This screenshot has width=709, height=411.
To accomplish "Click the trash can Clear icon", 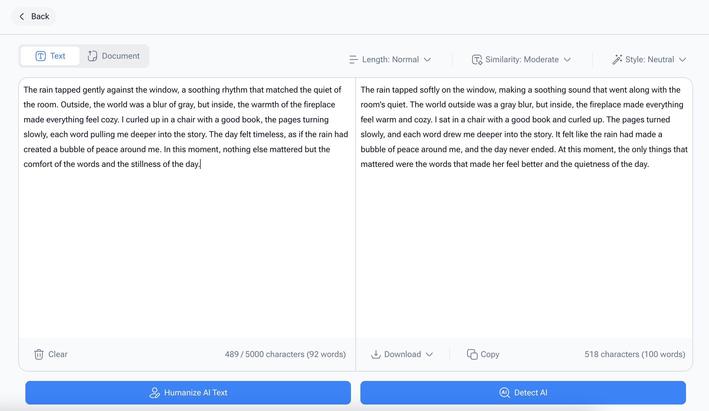I will [39, 354].
